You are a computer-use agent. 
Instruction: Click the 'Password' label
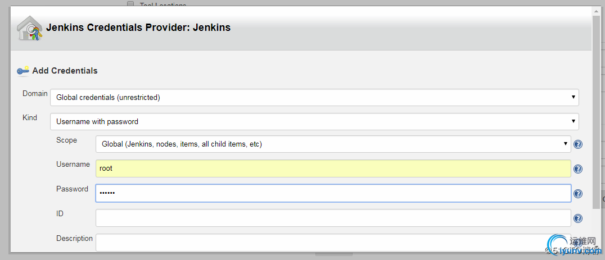pos(72,189)
